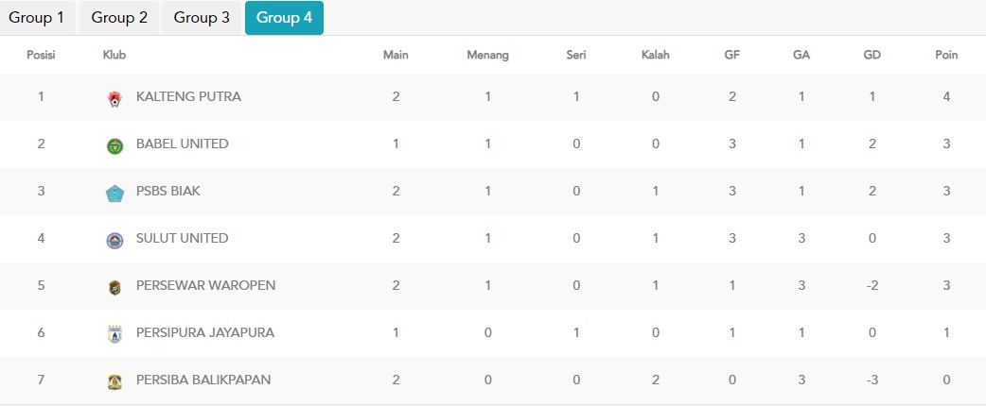Click the PSBS Biak club logo
The height and width of the screenshot is (406, 986).
(x=114, y=194)
